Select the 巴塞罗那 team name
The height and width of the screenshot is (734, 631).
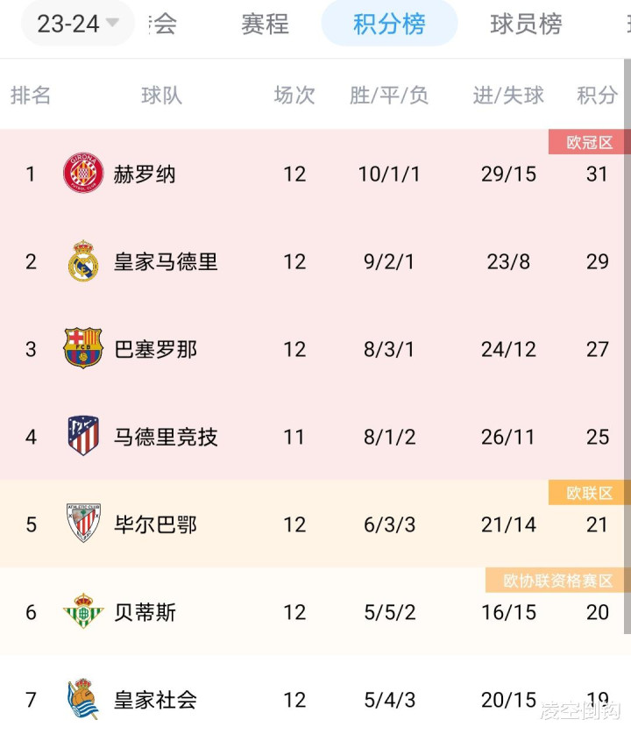pos(155,349)
